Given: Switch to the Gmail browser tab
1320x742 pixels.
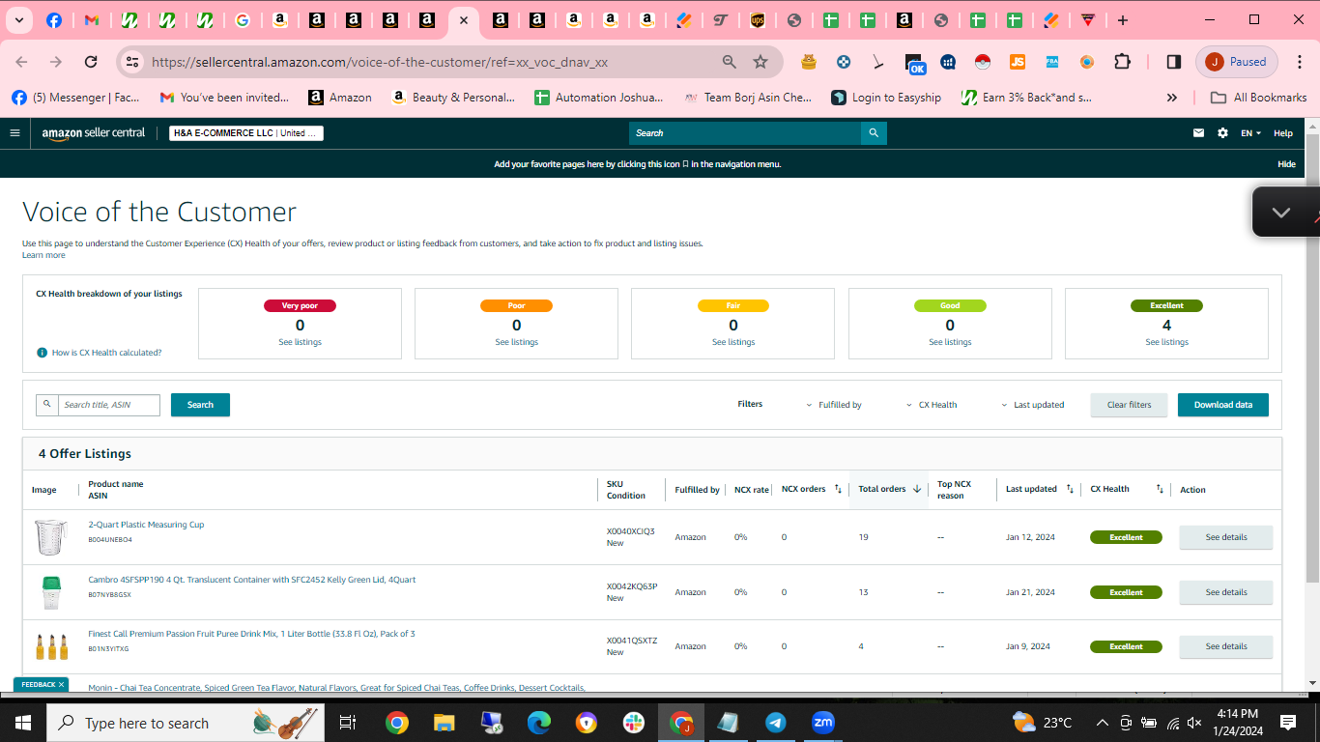Looking at the screenshot, I should click(x=92, y=20).
